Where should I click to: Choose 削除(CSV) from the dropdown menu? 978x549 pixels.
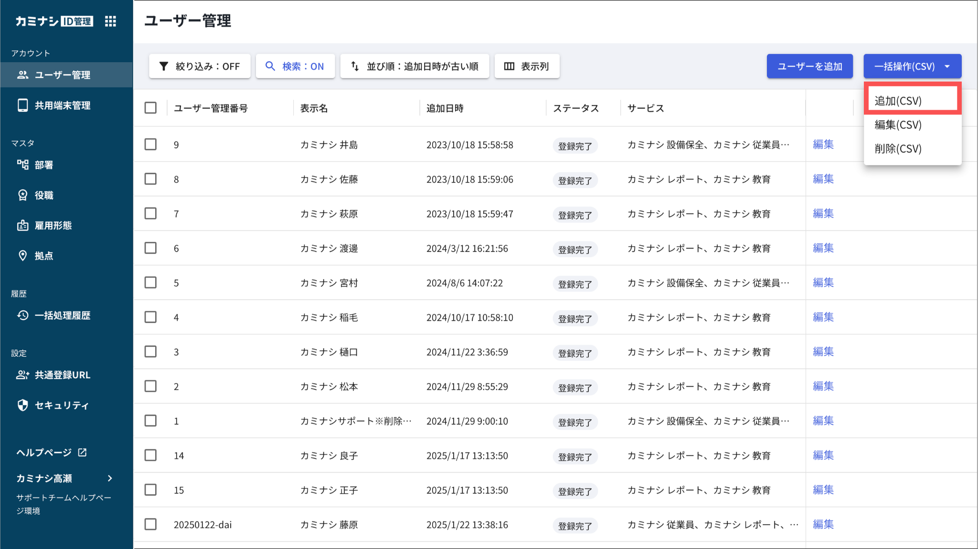click(898, 148)
